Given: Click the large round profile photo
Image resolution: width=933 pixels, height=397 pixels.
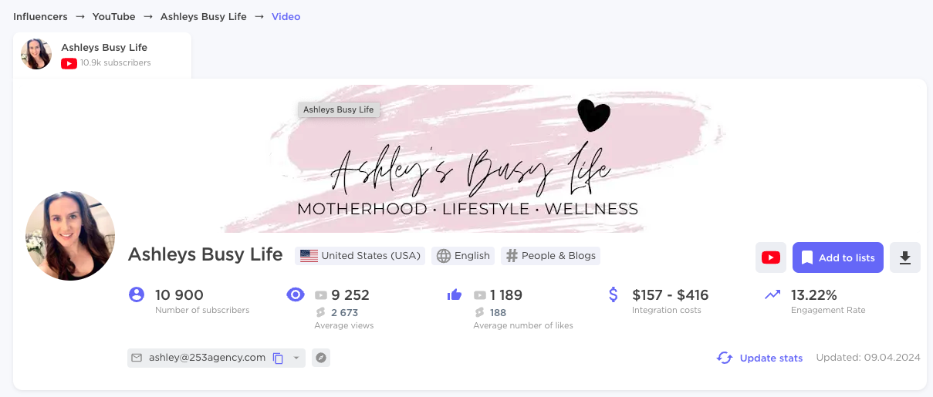Looking at the screenshot, I should [70, 236].
